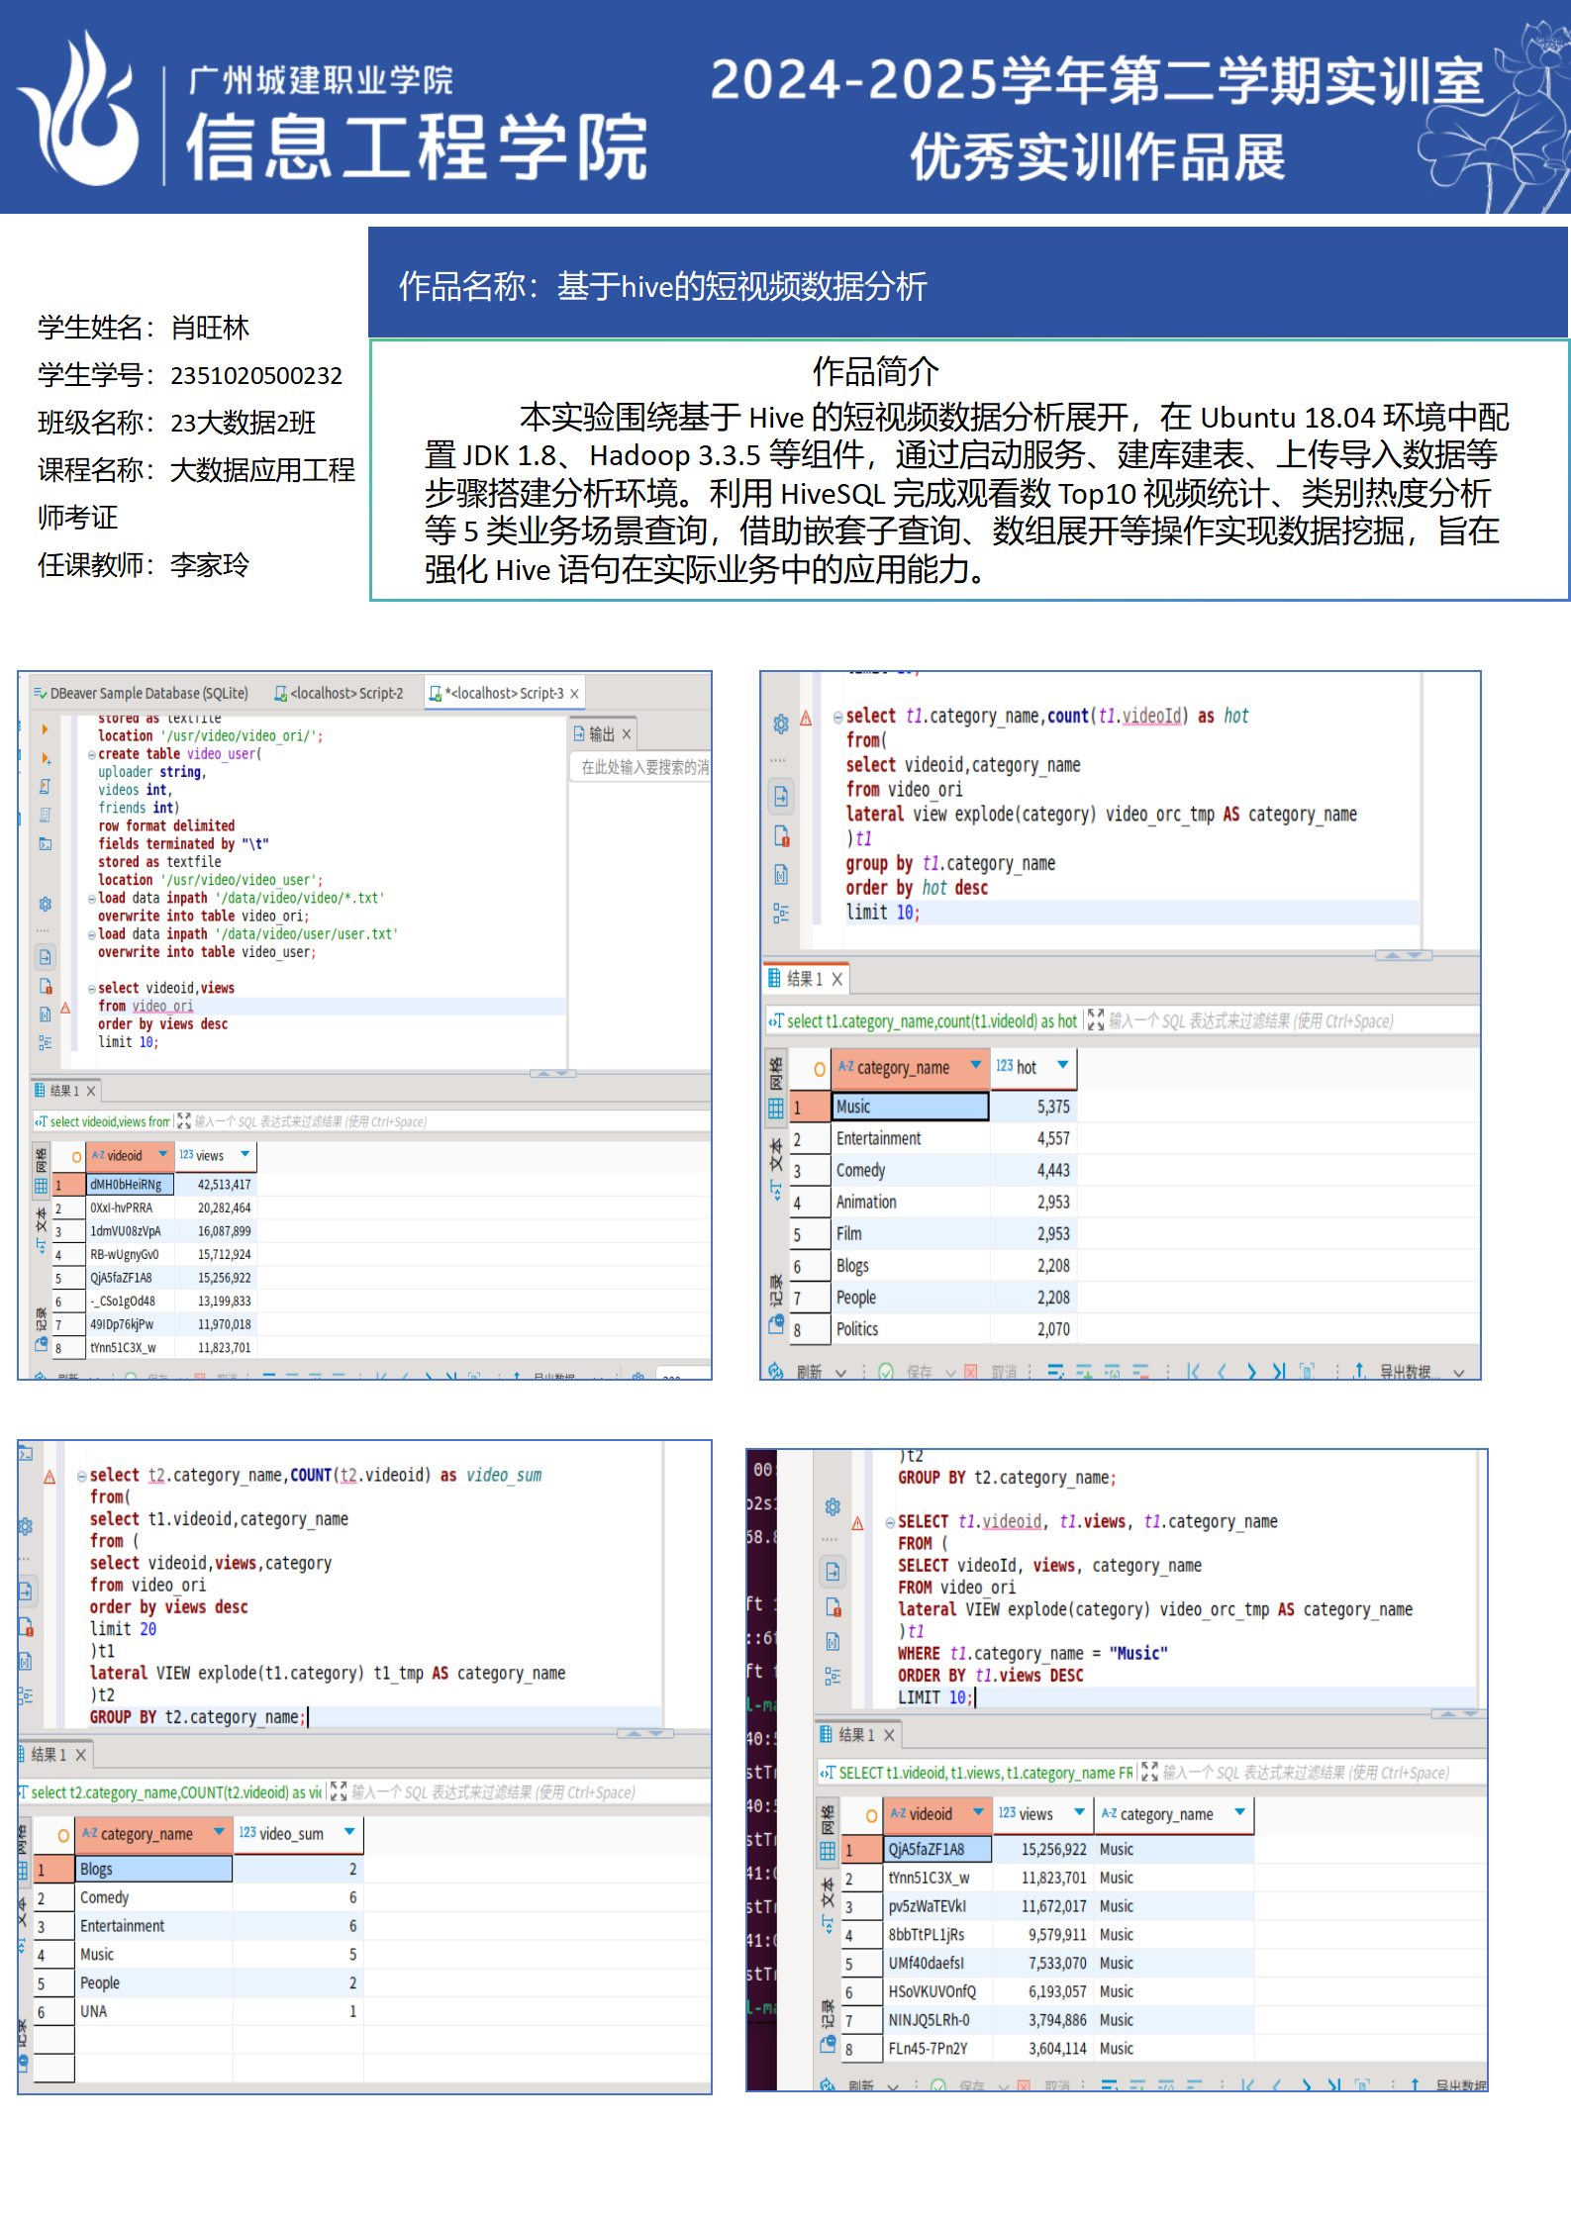Click the export data (导出数据) icon under hot results
The width and height of the screenshot is (1571, 2221).
pos(1360,1371)
